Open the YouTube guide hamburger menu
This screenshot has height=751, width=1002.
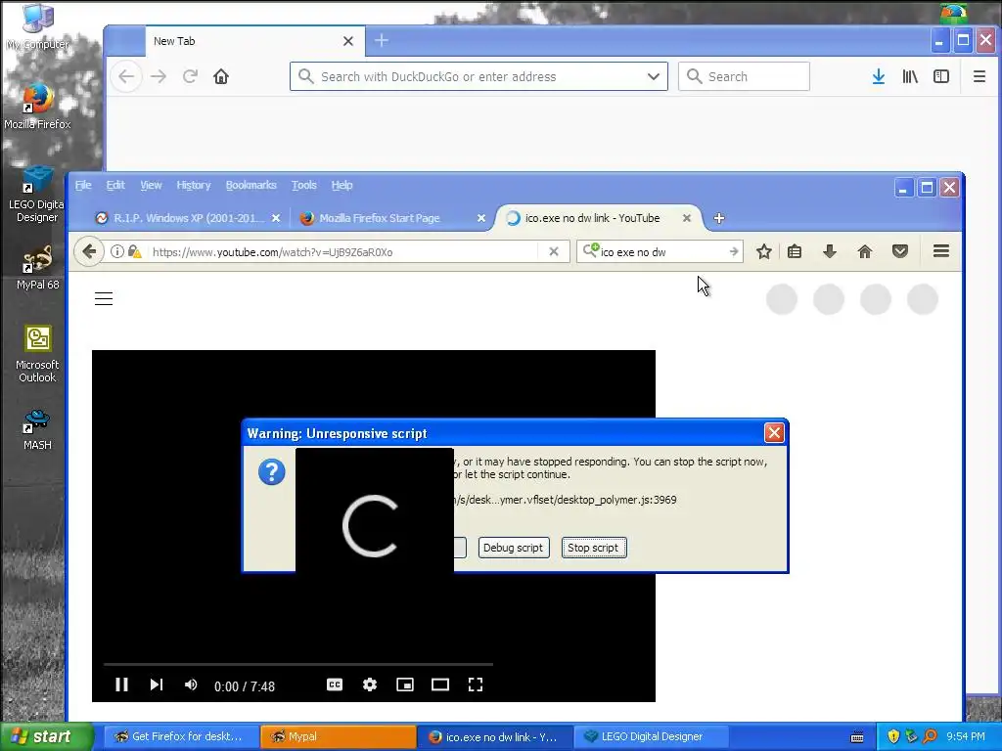pyautogui.click(x=104, y=299)
